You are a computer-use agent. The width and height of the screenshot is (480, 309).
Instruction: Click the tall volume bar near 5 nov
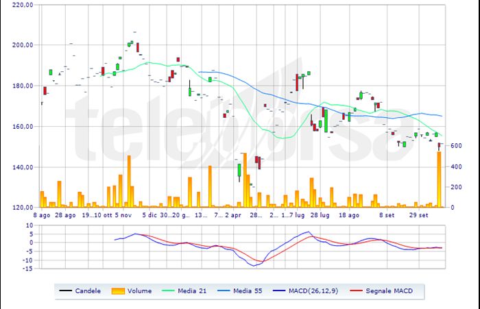tap(129, 182)
